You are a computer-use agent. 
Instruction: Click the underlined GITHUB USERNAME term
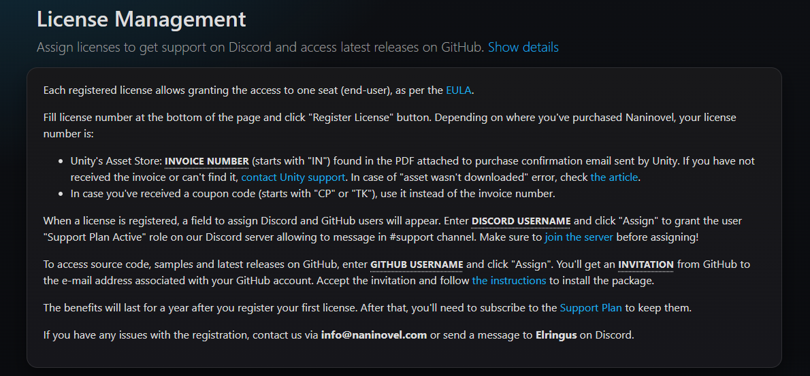coord(417,264)
